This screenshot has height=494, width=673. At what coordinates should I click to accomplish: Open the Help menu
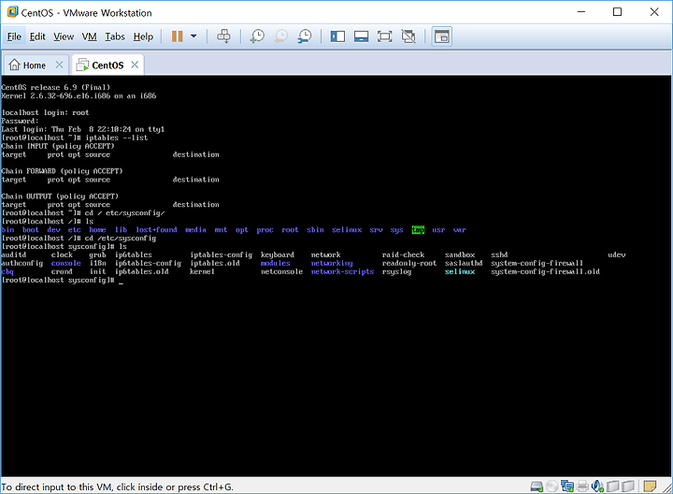[143, 36]
